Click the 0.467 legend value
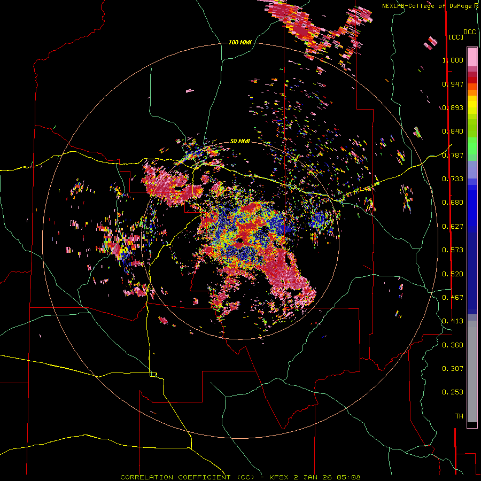 tap(453, 298)
